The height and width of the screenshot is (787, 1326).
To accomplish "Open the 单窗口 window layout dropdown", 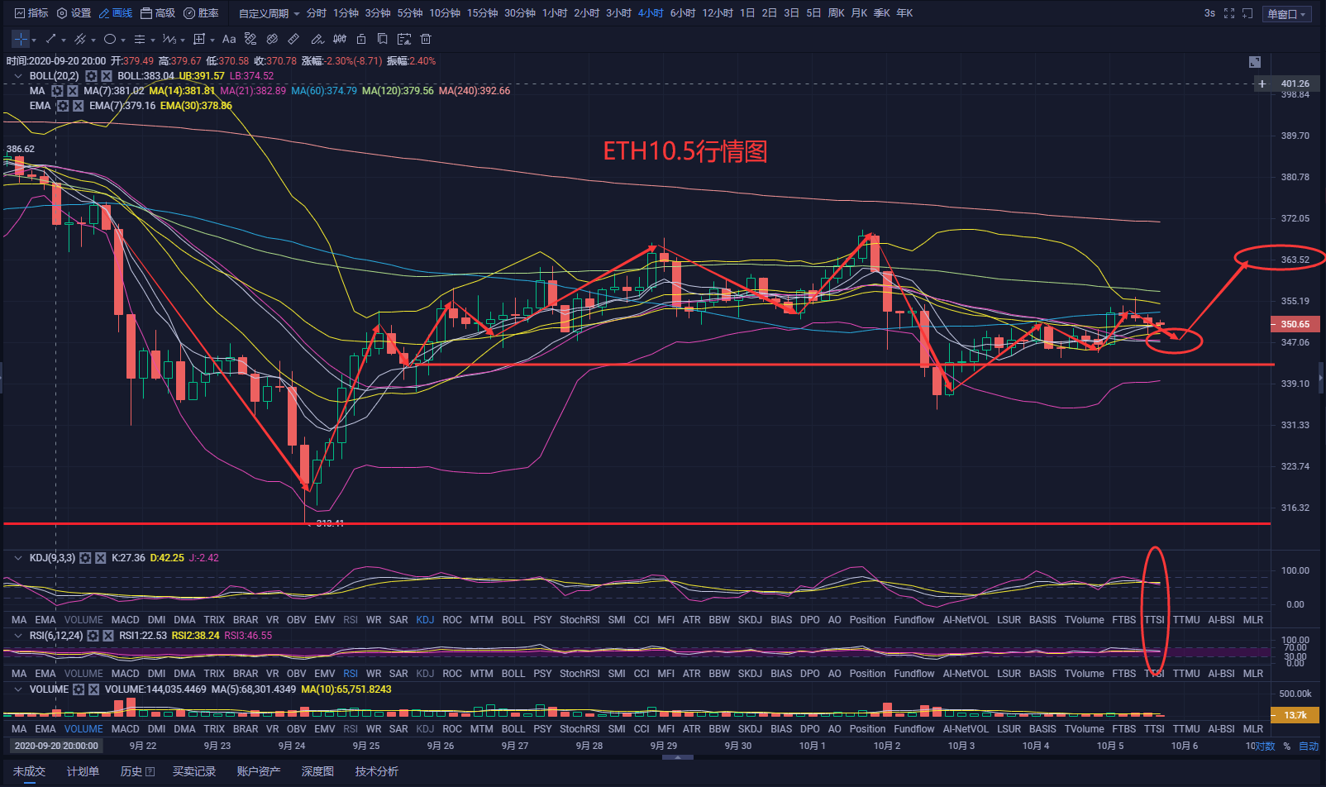I will click(1287, 12).
